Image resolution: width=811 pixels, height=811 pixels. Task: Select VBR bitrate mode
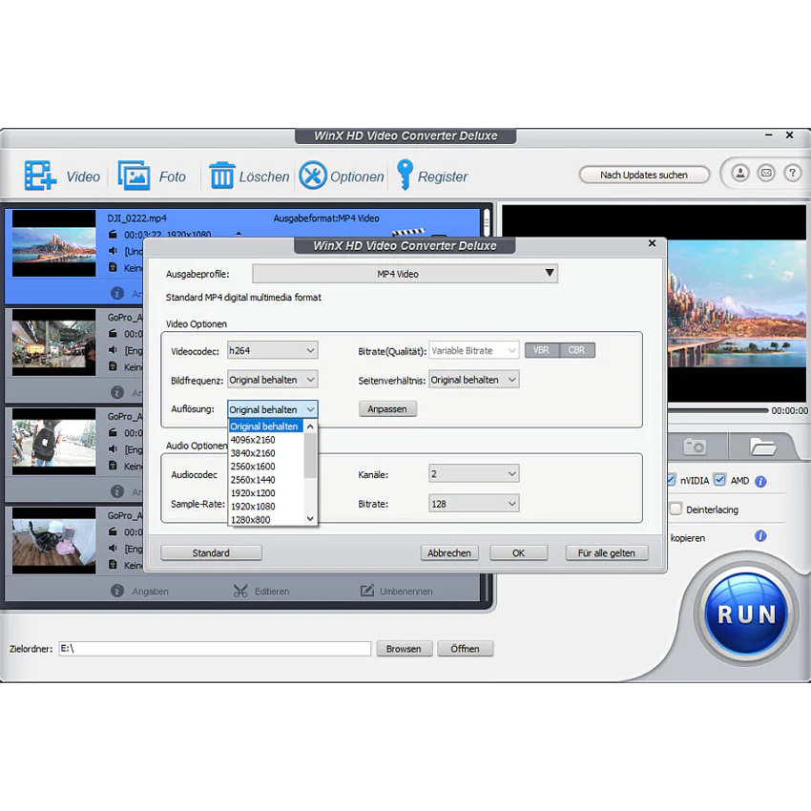pos(542,350)
